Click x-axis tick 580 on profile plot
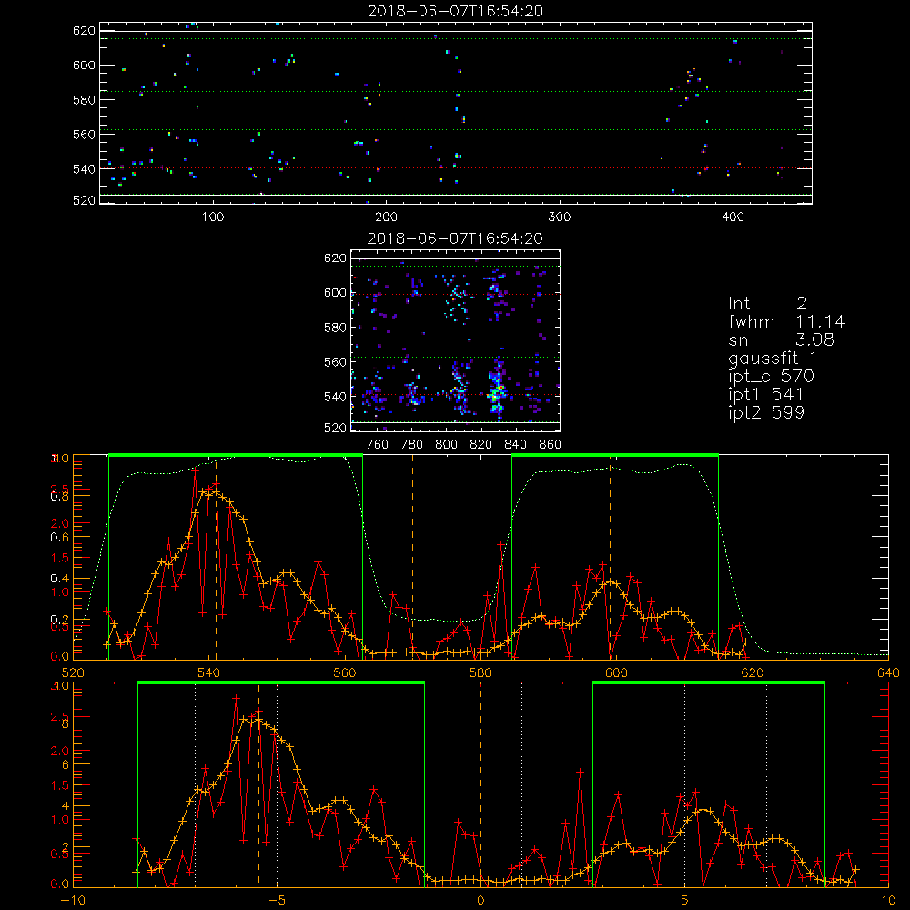This screenshot has width=910, height=910. [480, 673]
